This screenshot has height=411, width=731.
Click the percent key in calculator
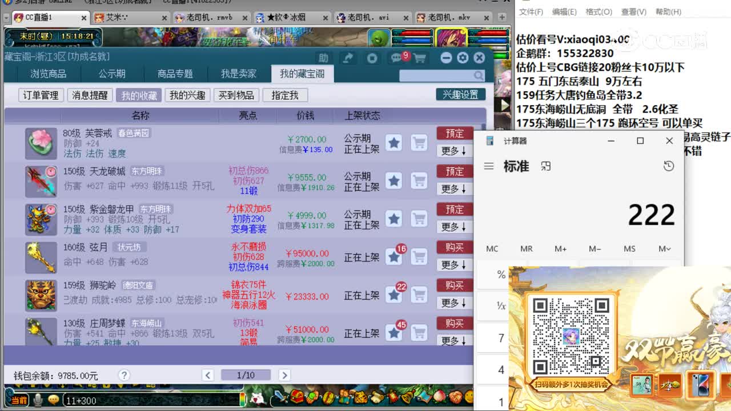click(x=501, y=275)
